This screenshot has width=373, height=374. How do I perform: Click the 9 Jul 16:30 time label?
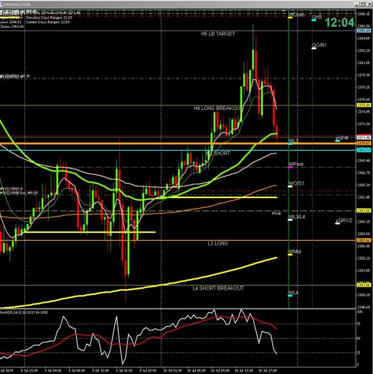tap(124, 370)
